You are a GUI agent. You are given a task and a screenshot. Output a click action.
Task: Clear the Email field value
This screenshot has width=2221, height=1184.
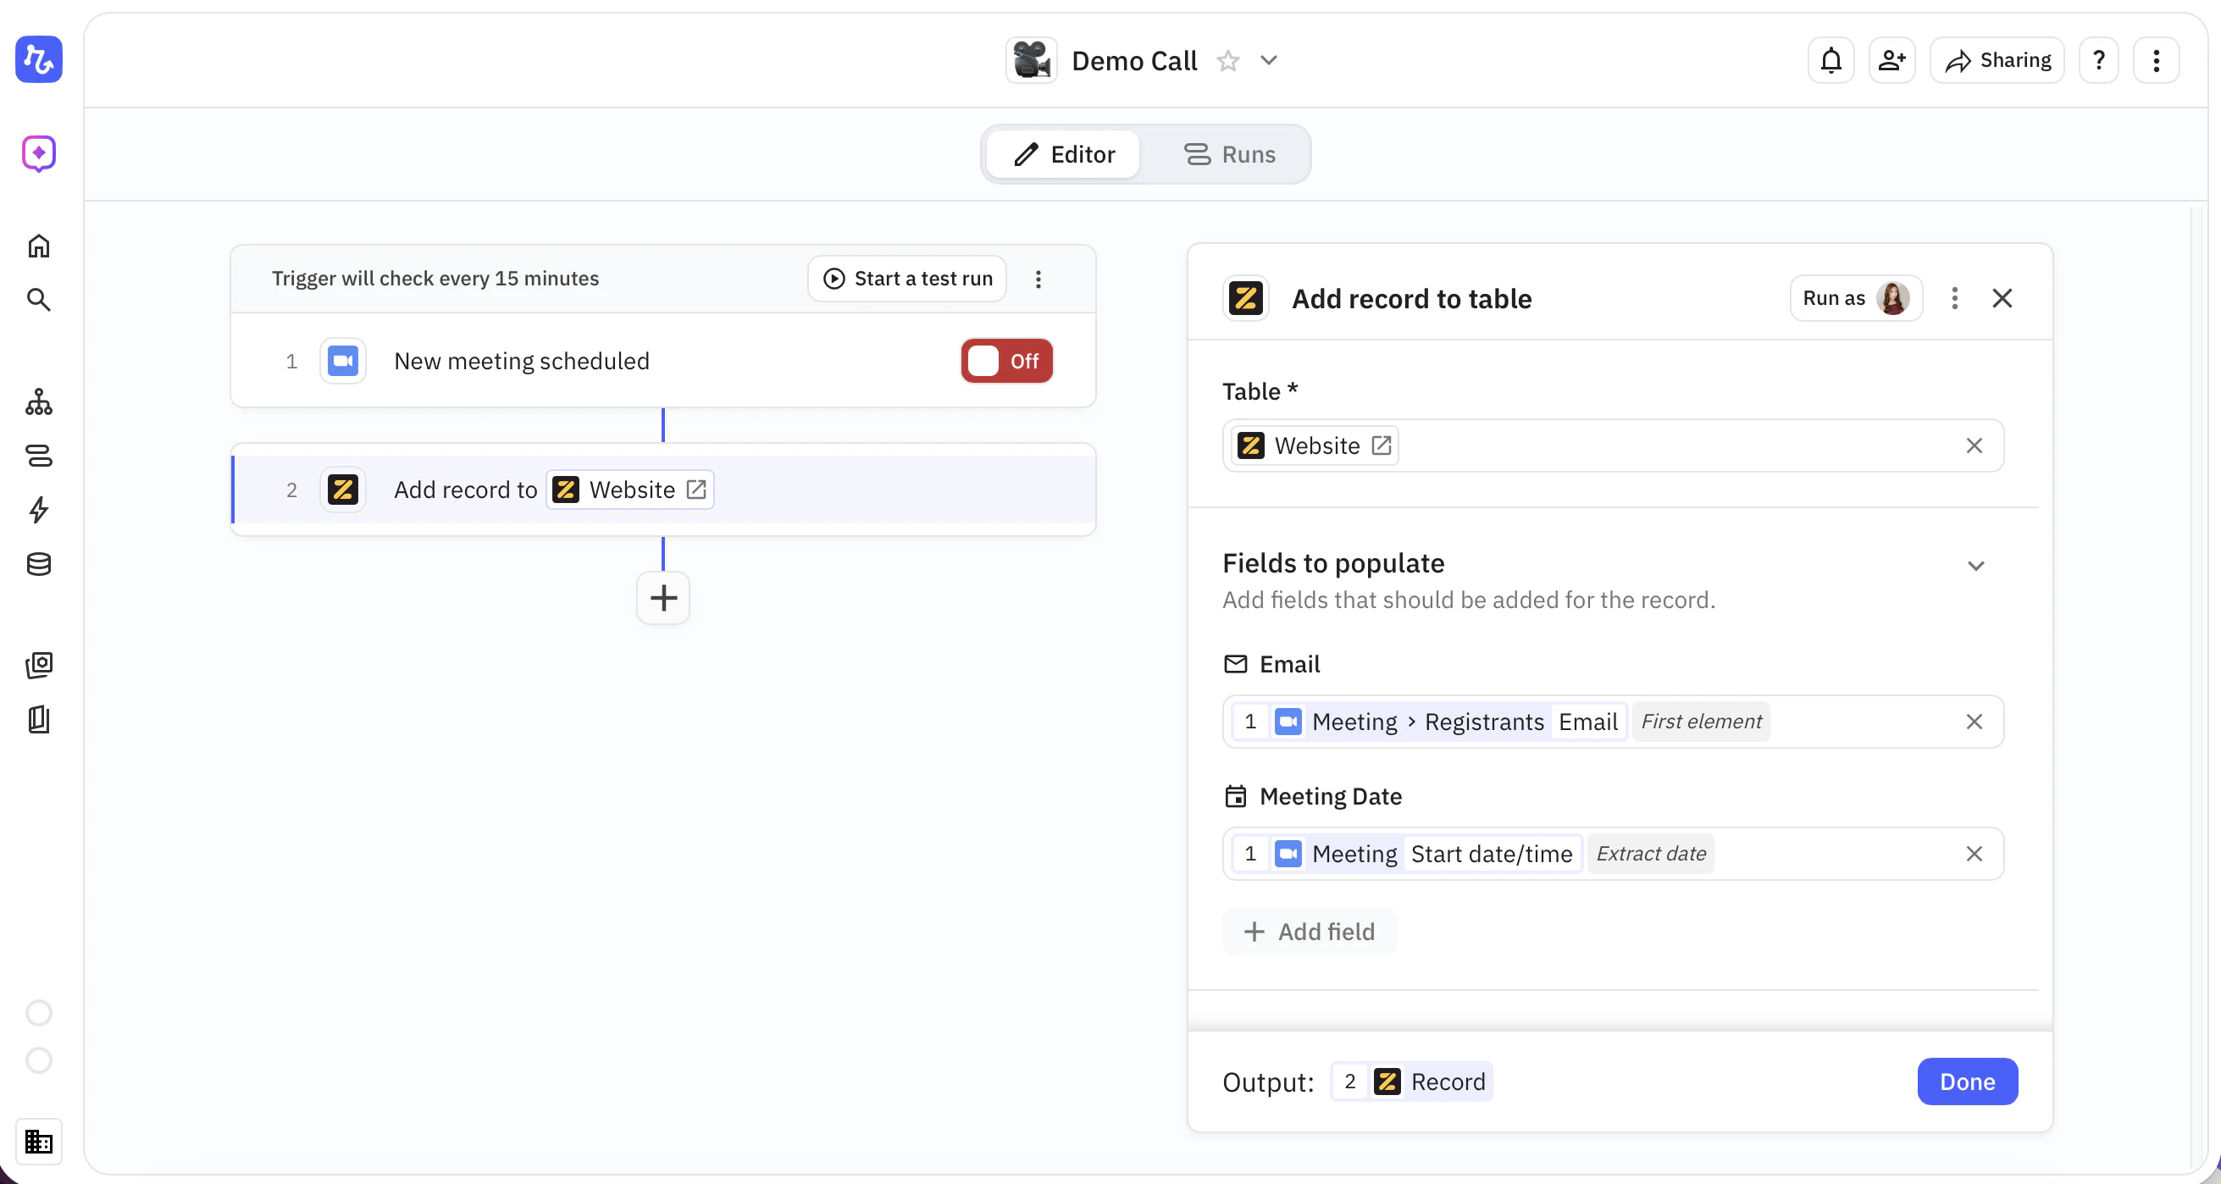[x=1974, y=722]
